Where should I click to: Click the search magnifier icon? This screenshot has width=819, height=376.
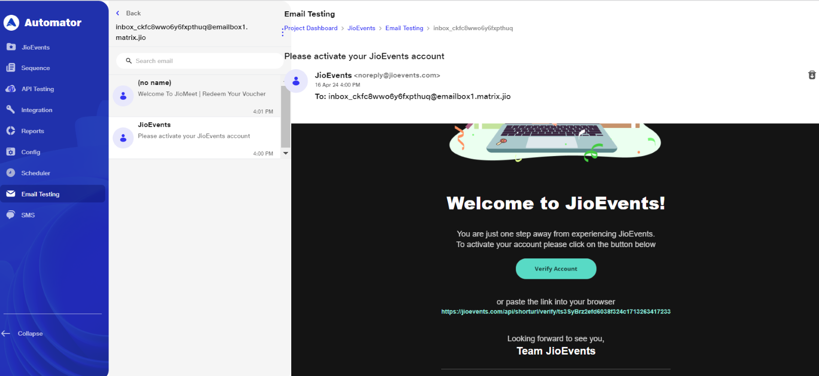[x=129, y=61]
